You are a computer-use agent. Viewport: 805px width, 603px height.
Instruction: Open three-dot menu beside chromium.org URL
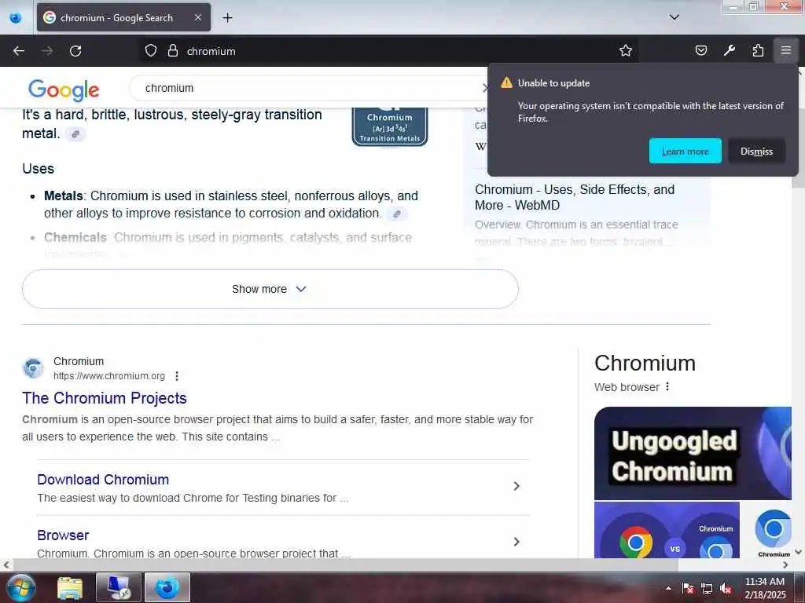click(177, 376)
